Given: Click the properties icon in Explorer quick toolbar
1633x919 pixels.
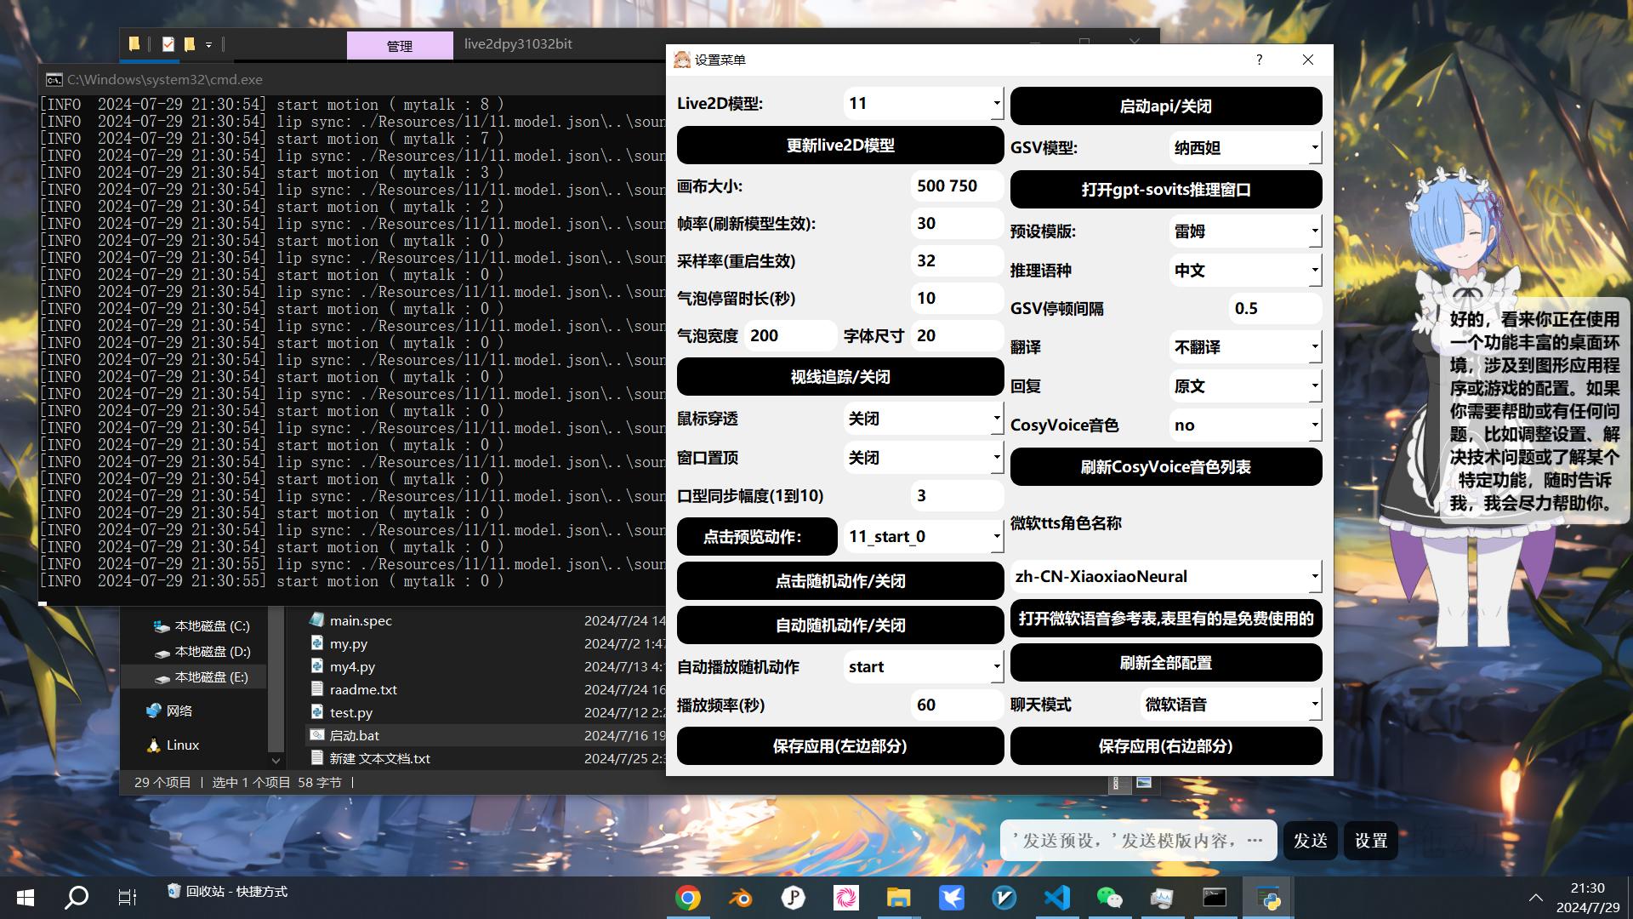Looking at the screenshot, I should [x=168, y=43].
